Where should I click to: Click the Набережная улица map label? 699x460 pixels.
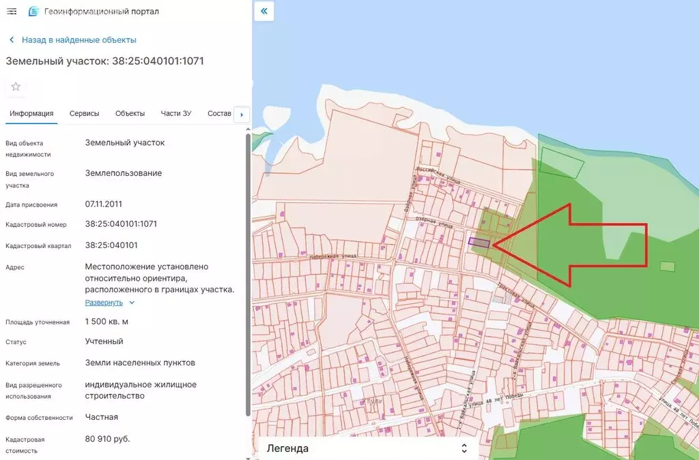click(x=333, y=257)
